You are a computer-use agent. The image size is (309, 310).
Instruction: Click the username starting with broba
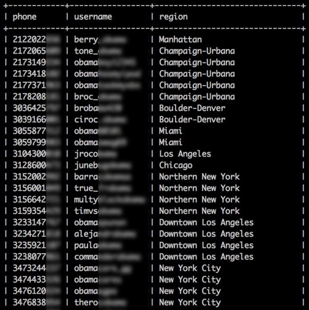[x=98, y=108]
